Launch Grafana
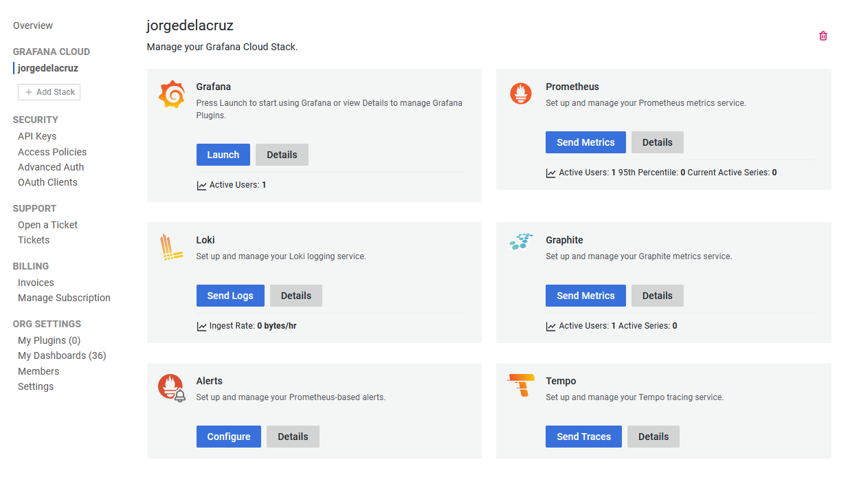The height and width of the screenshot is (495, 848). click(223, 155)
